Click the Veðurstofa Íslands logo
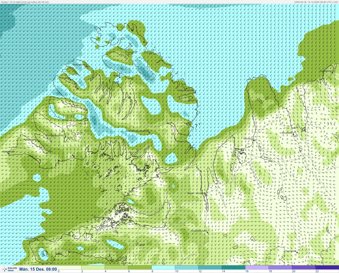Screen dimensions: 339x273 [9, 269]
